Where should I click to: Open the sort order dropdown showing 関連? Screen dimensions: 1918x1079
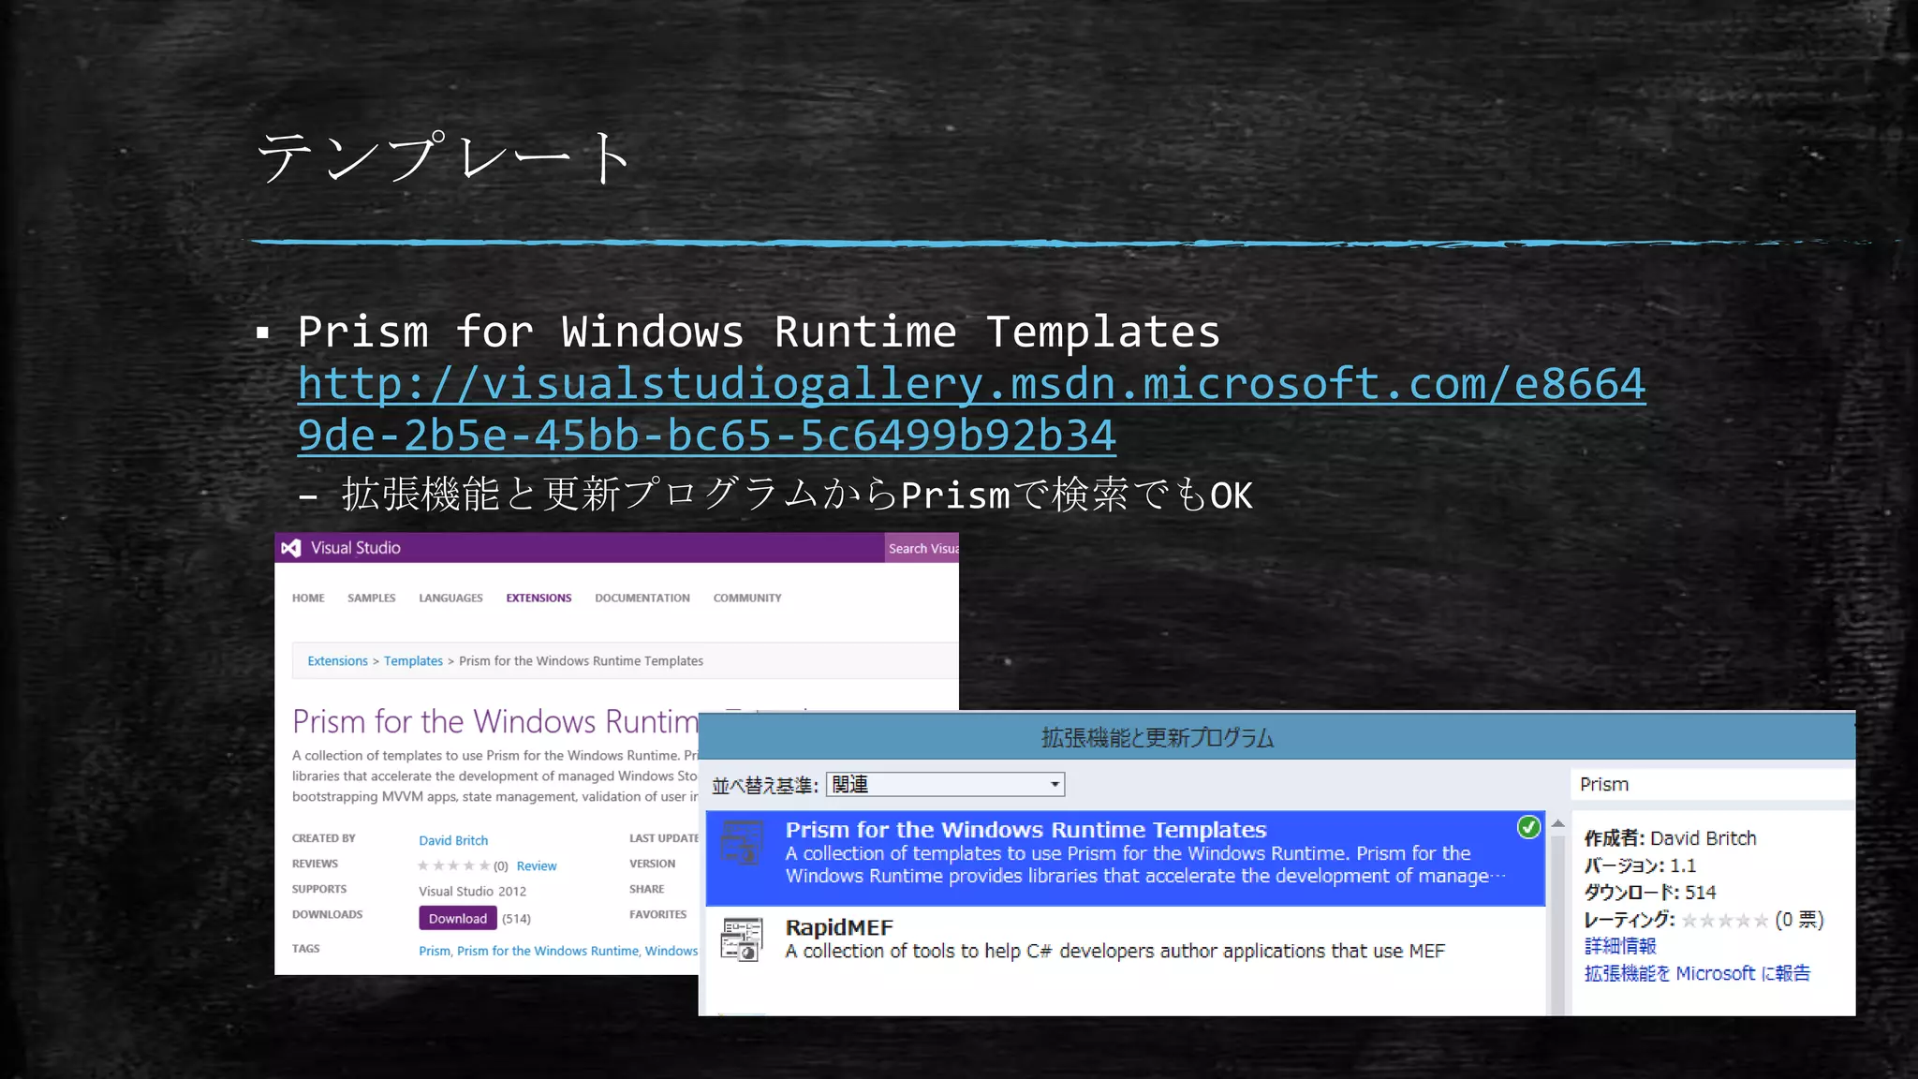(x=945, y=784)
